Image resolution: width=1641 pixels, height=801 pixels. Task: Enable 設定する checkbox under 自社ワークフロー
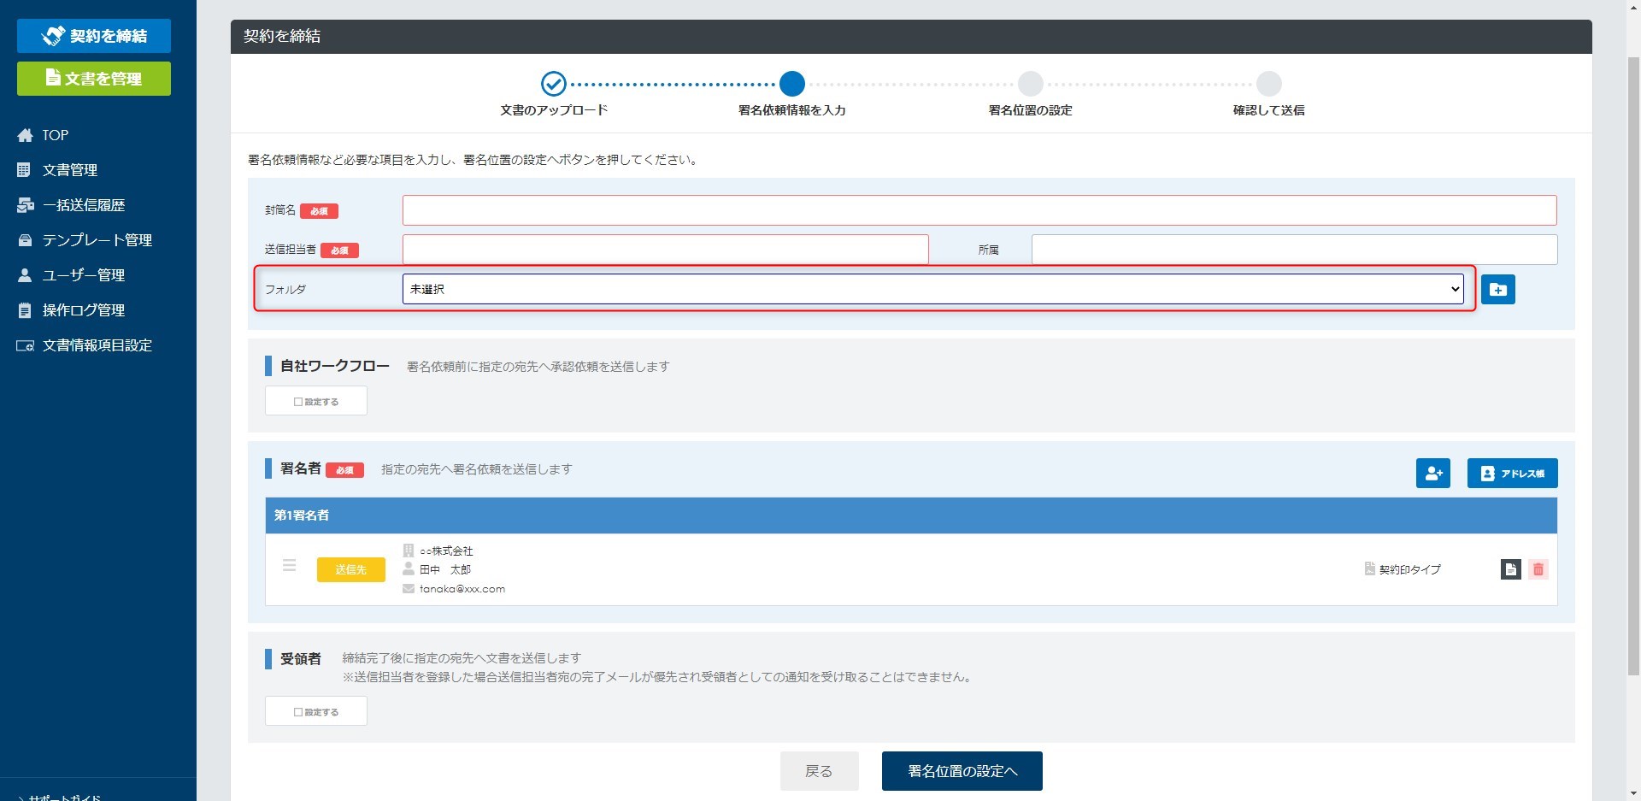click(315, 401)
